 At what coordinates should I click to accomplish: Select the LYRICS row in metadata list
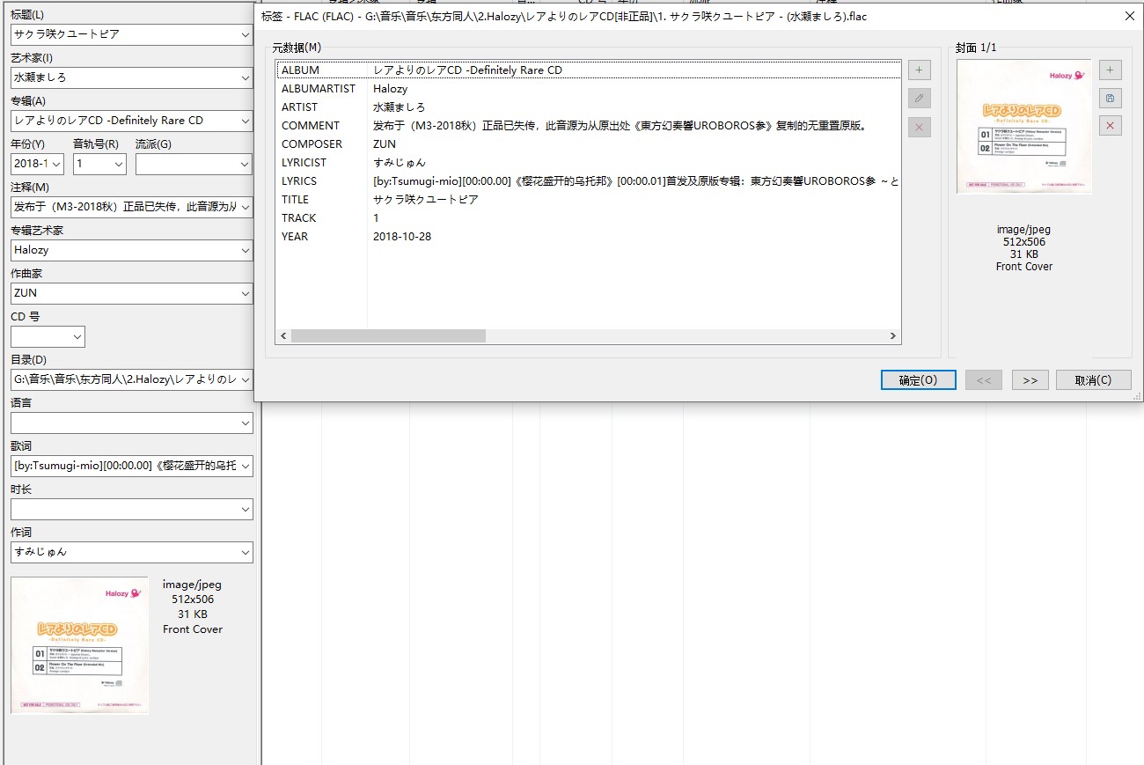[588, 181]
